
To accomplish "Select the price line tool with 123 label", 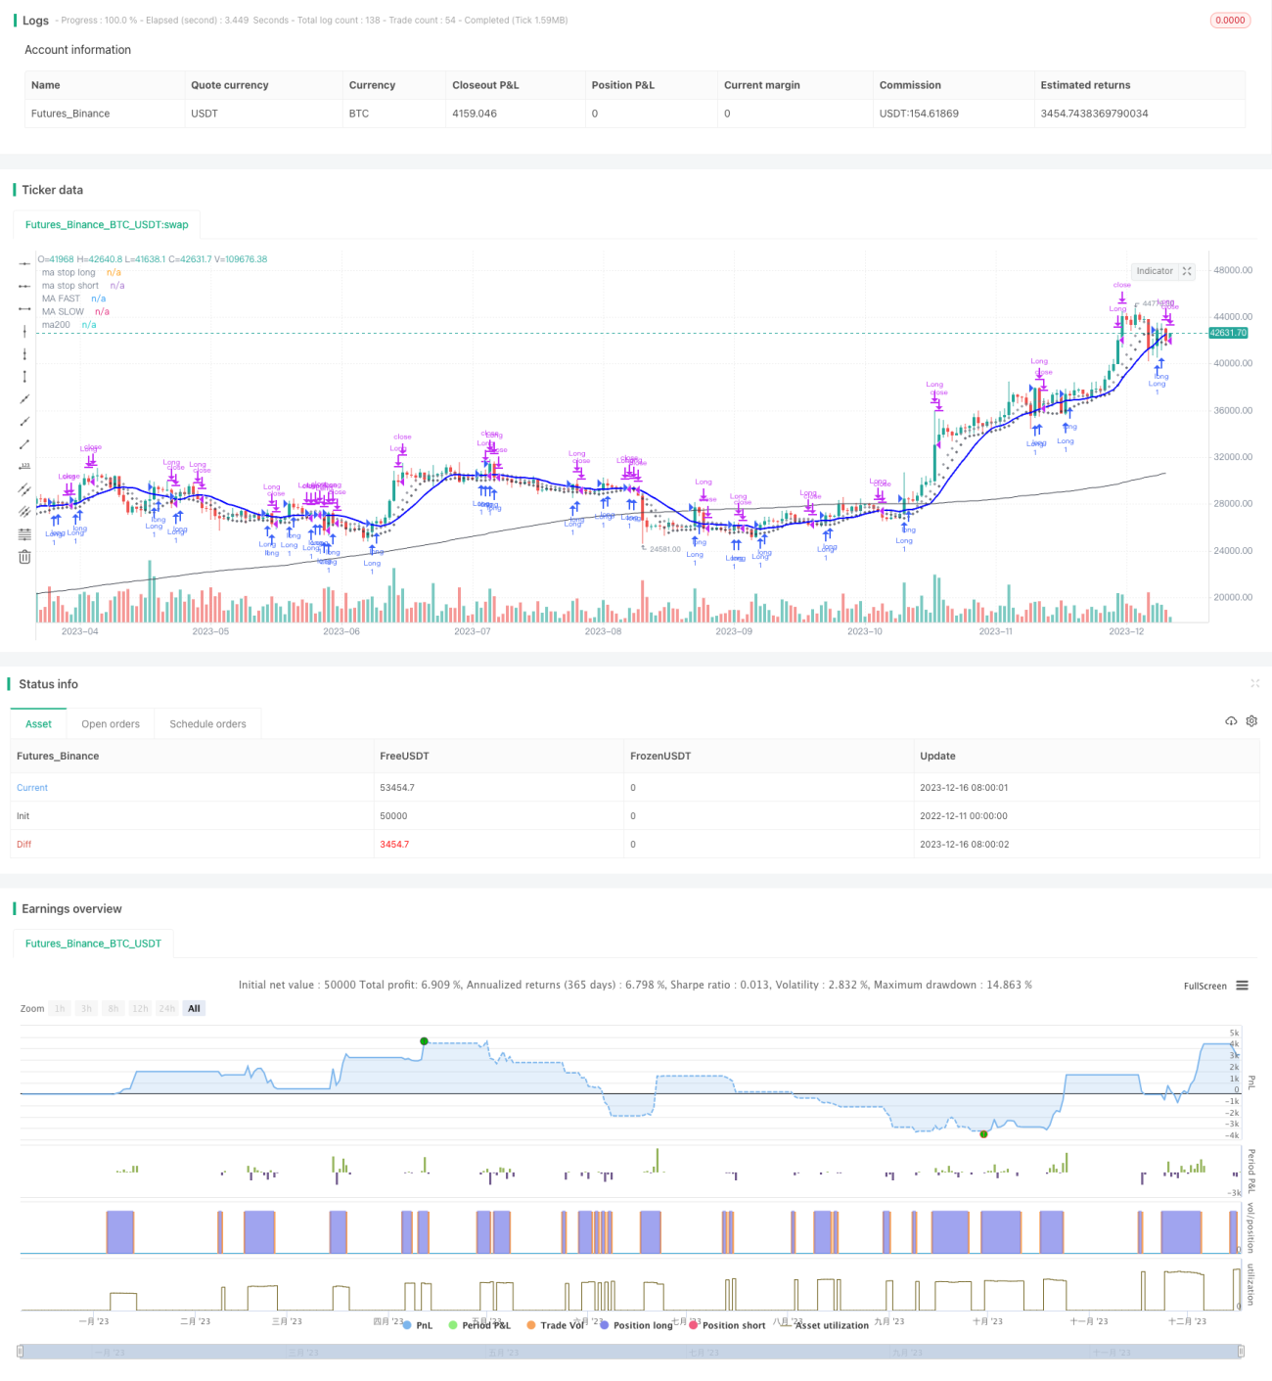I will [24, 466].
